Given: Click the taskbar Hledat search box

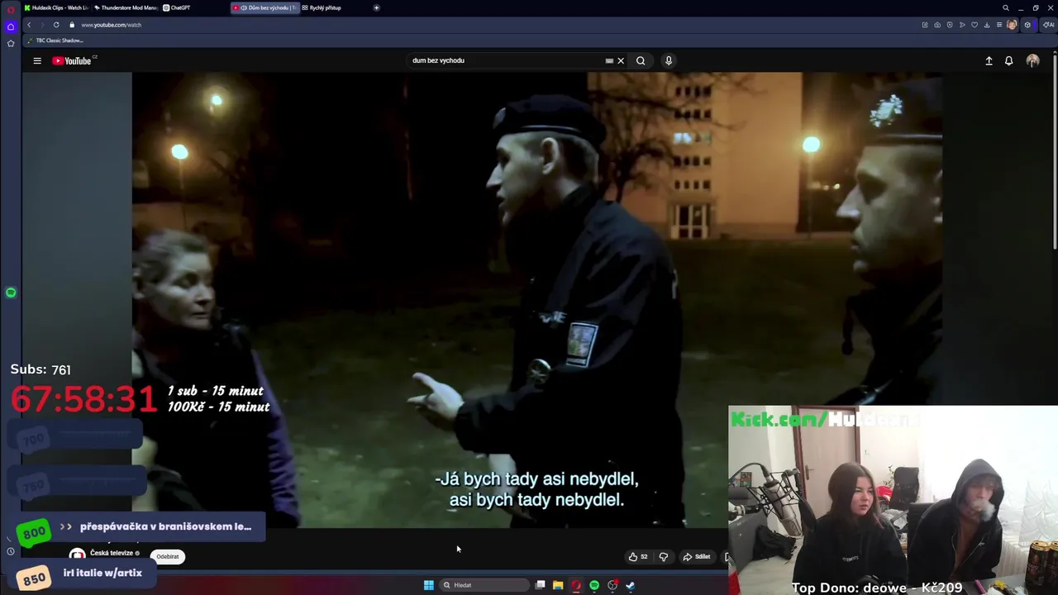Looking at the screenshot, I should click(x=484, y=585).
